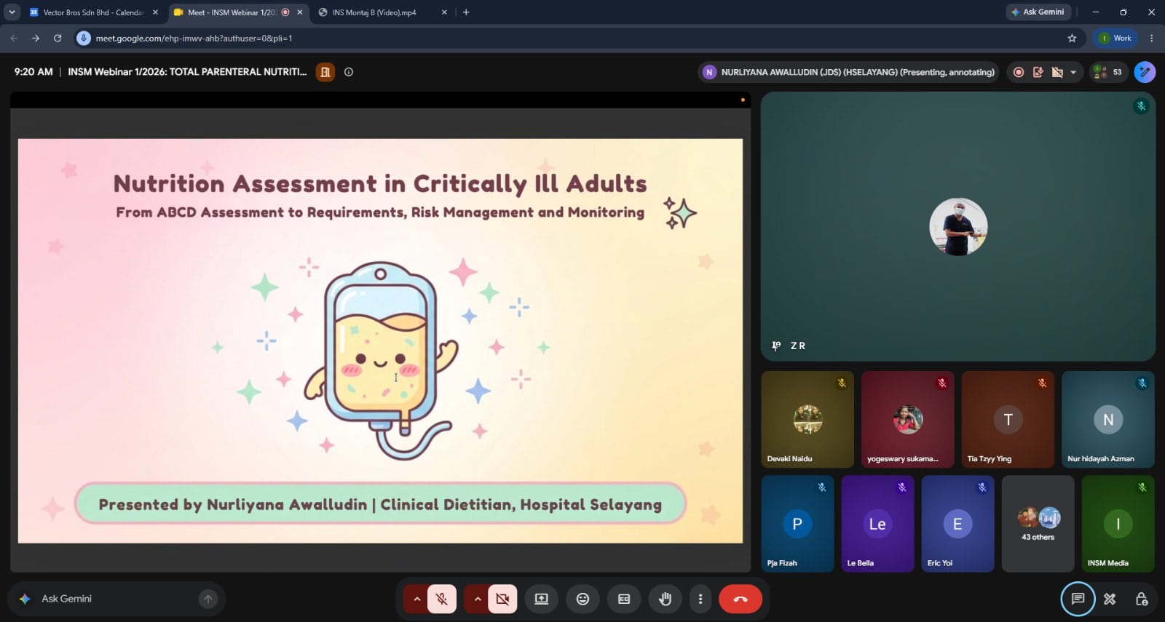Open the More options three-dot menu
Screen dimensions: 1165x622
700,599
